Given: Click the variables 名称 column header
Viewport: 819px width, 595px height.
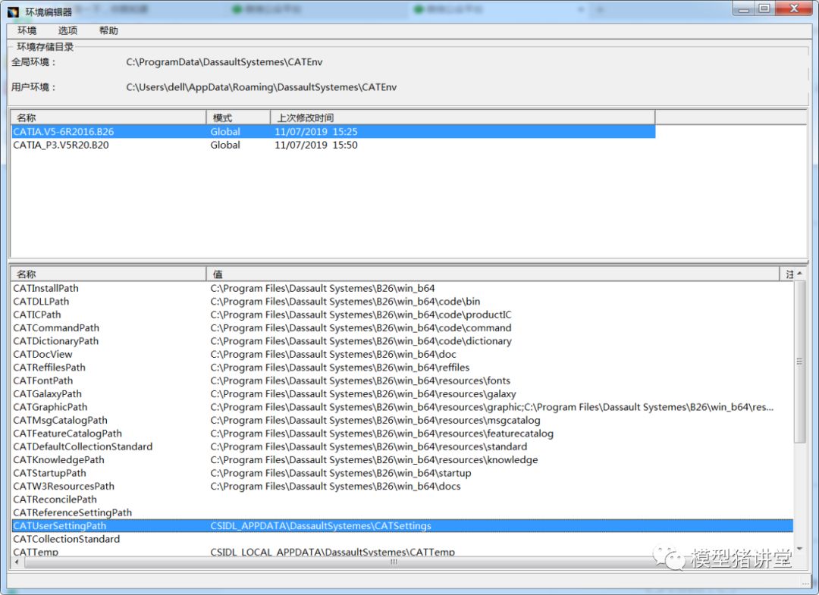Looking at the screenshot, I should tap(108, 274).
